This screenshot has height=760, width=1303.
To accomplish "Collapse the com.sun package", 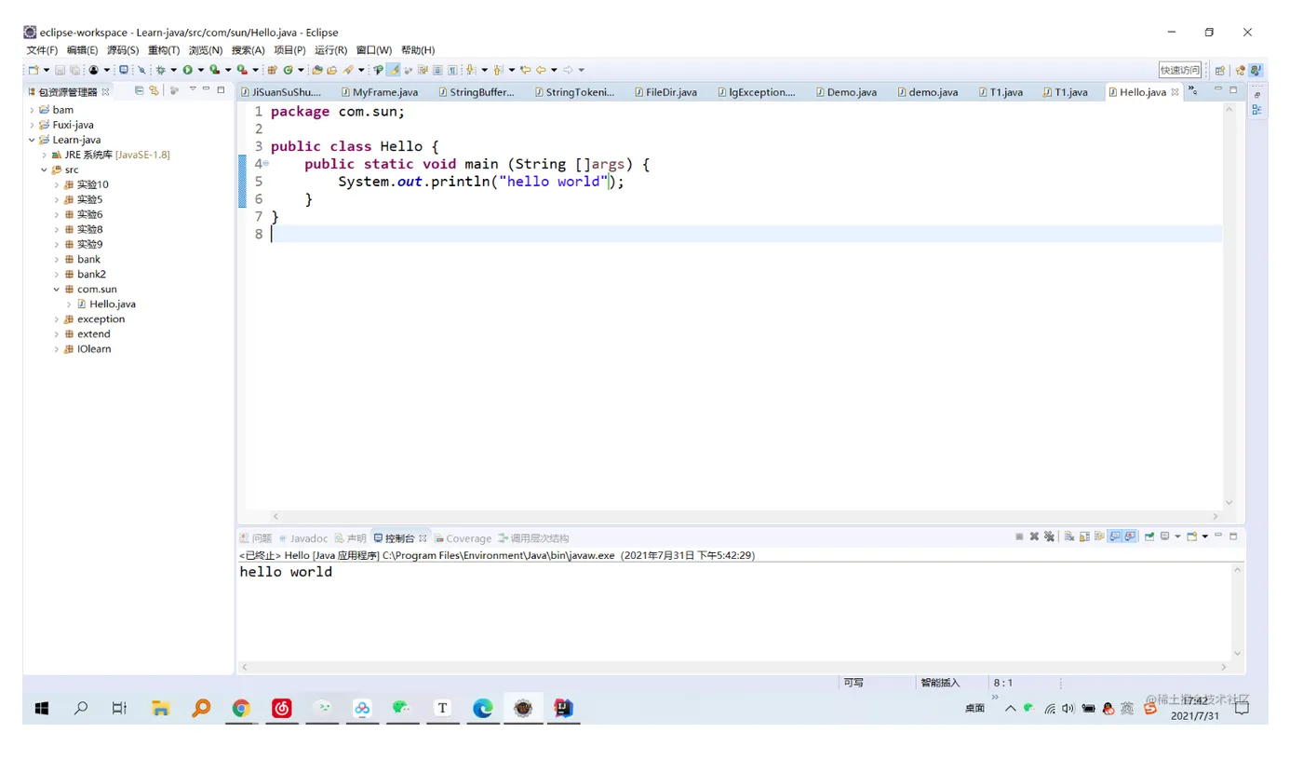I will (x=56, y=290).
